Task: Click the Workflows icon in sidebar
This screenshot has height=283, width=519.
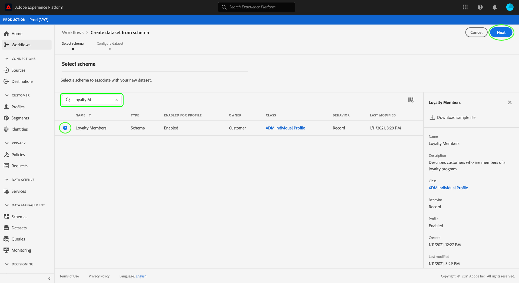Action: 6,45
